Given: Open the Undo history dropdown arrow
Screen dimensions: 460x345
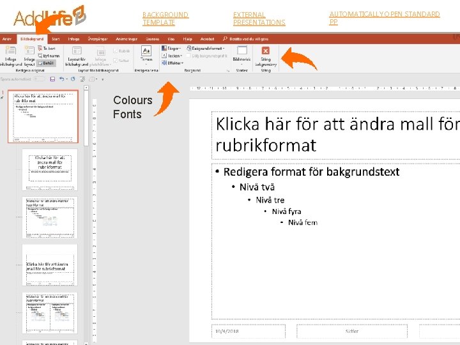Looking at the screenshot, I should coord(67,79).
